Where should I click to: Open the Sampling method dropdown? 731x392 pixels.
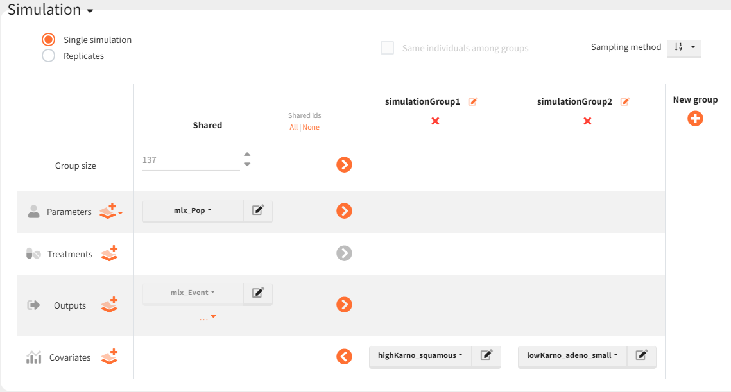pyautogui.click(x=684, y=47)
